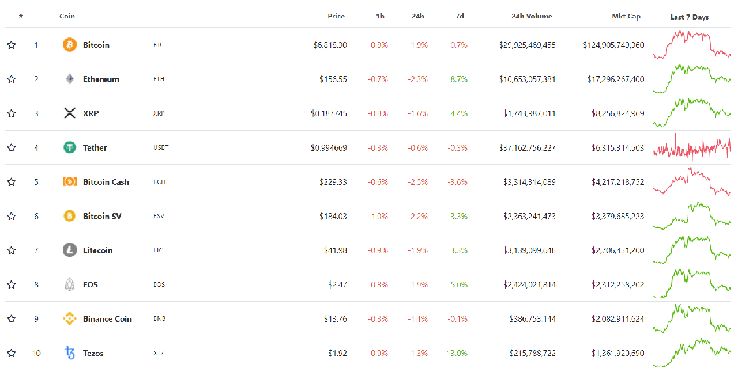The height and width of the screenshot is (372, 738).
Task: Click Ethereum 7d change 8.7%
Action: pos(459,79)
